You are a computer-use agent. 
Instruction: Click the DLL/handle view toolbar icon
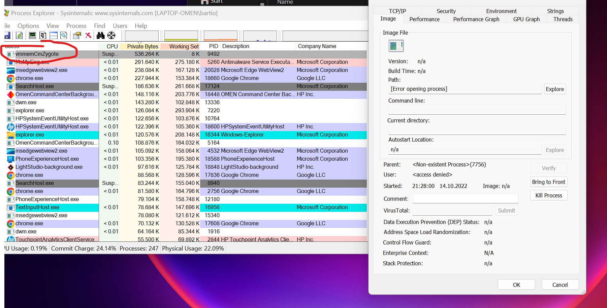[x=64, y=35]
